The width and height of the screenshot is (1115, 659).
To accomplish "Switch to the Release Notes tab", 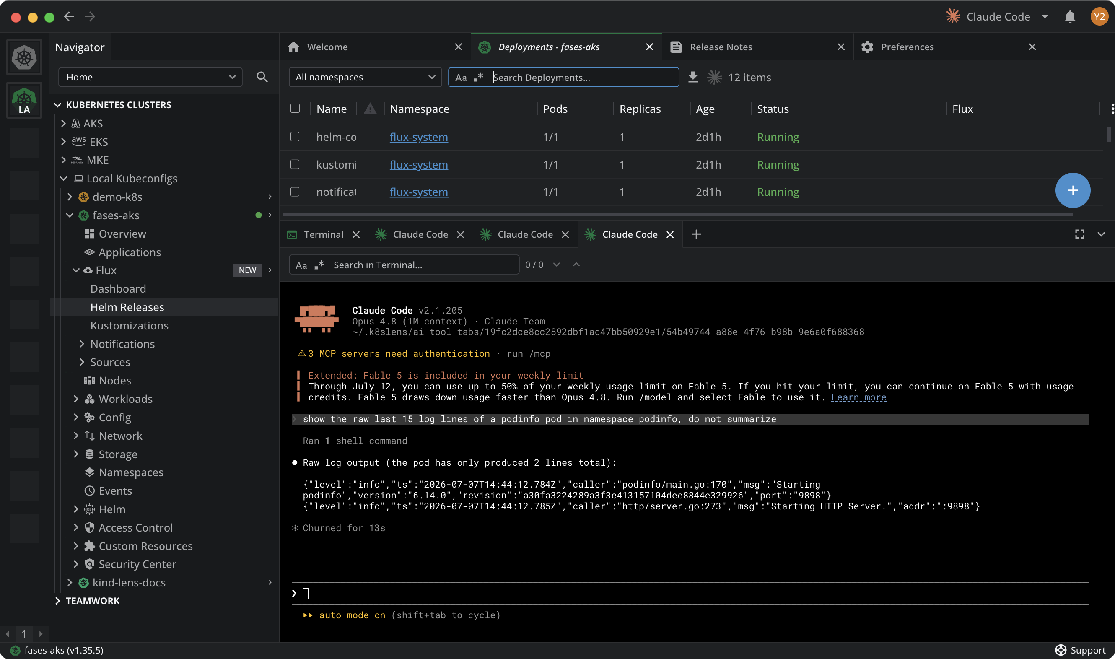I will click(x=757, y=47).
